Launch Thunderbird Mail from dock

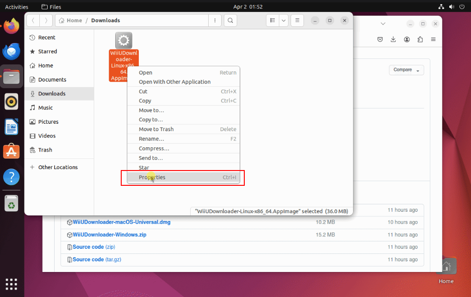[12, 51]
